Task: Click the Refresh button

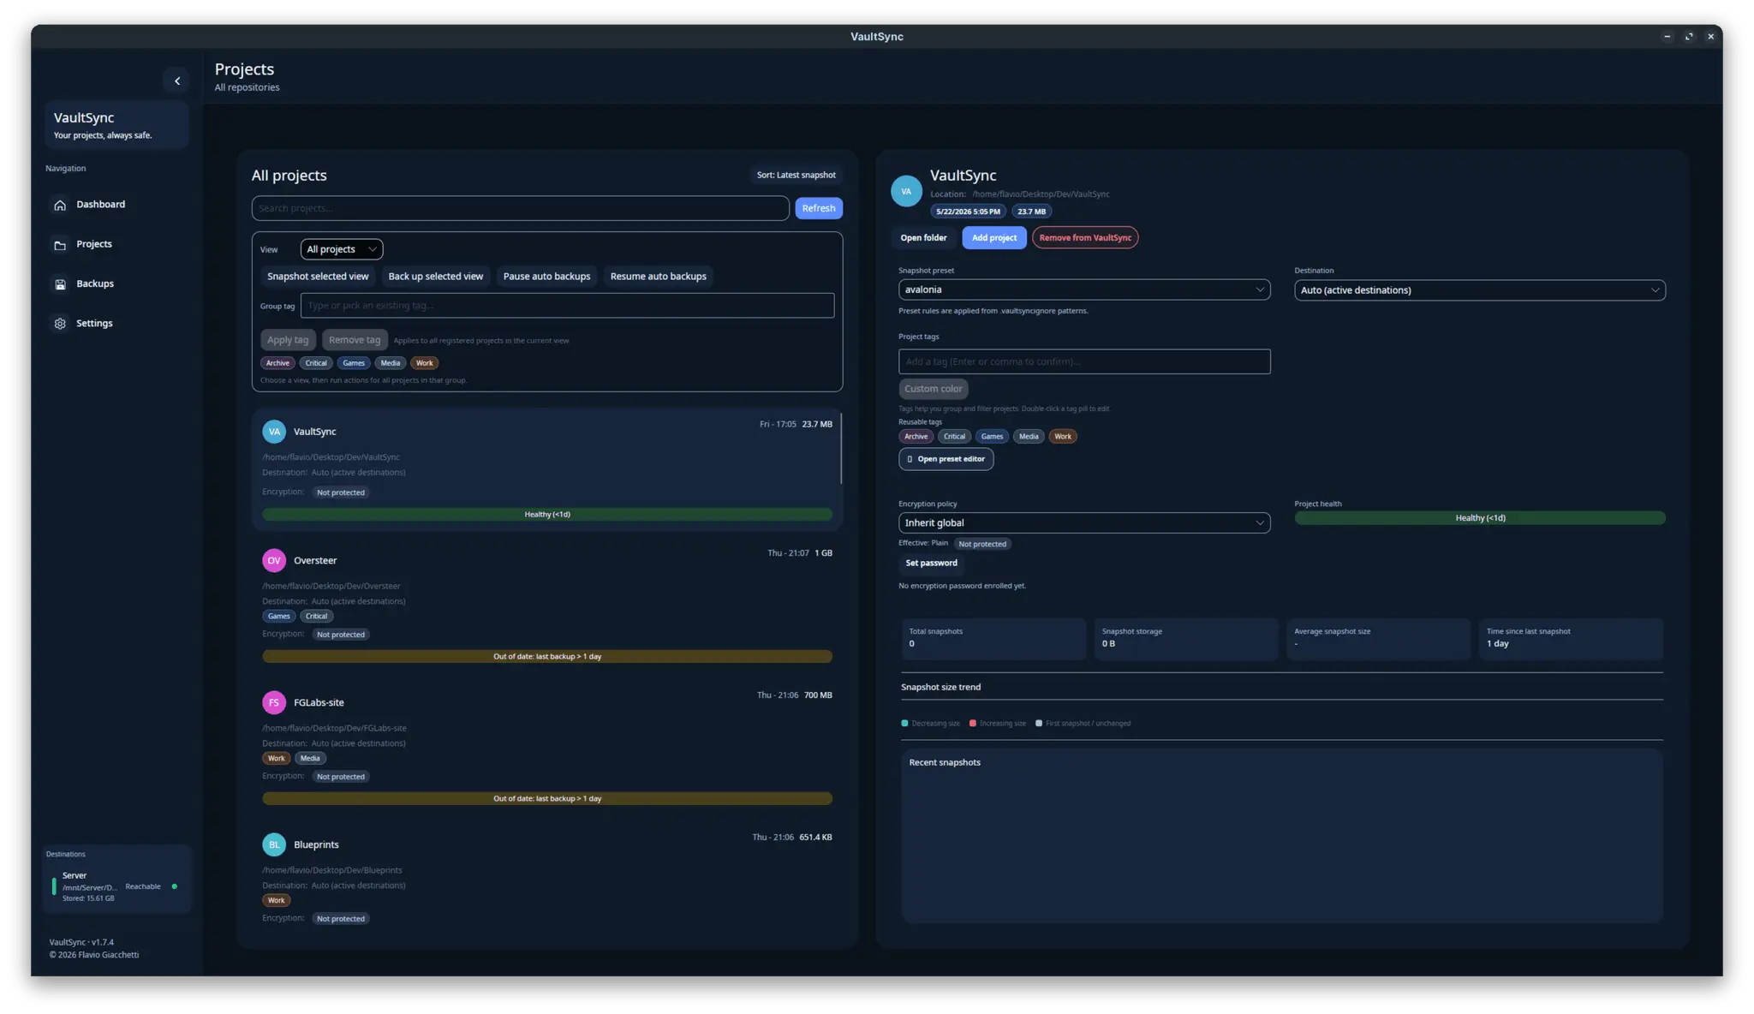Action: [819, 208]
